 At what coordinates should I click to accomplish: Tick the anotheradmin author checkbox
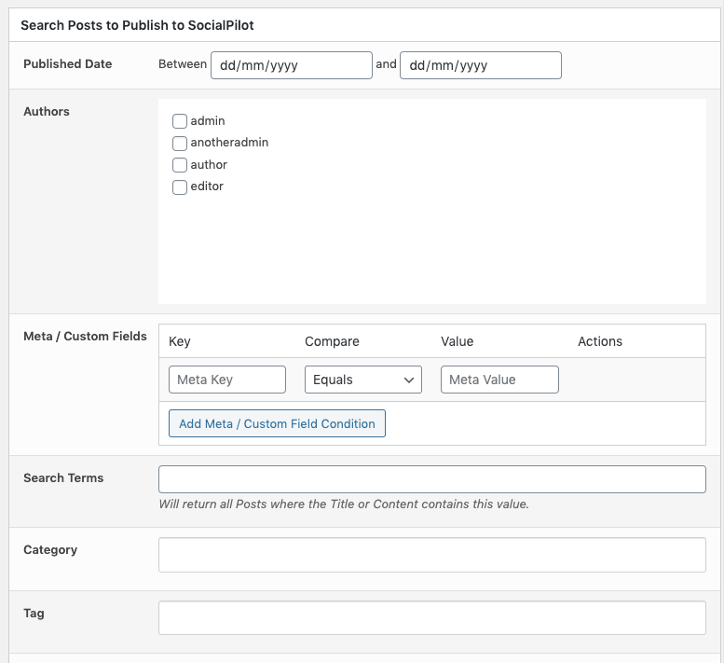(180, 144)
